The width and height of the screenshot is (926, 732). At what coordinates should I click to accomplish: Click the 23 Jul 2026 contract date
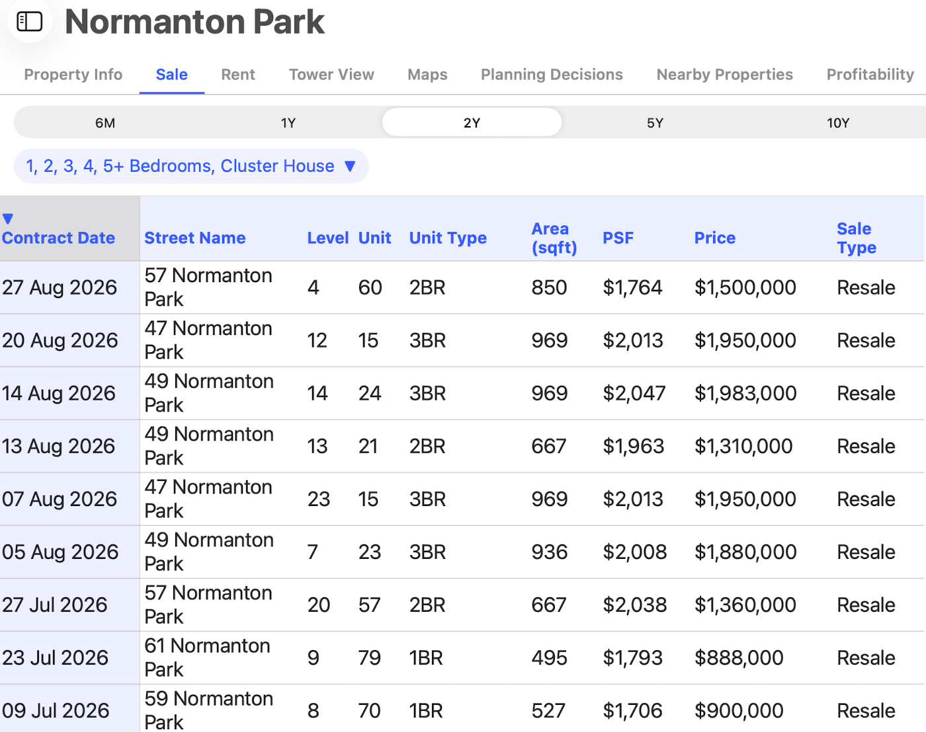(x=56, y=657)
